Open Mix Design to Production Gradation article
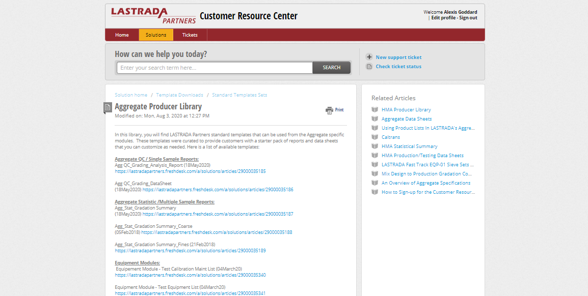The width and height of the screenshot is (588, 296). [427, 173]
